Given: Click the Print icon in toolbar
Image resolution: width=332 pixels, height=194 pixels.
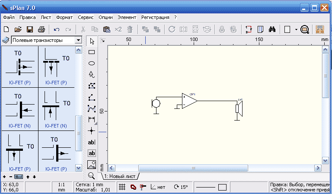Looking at the screenshot, I should [41, 29].
